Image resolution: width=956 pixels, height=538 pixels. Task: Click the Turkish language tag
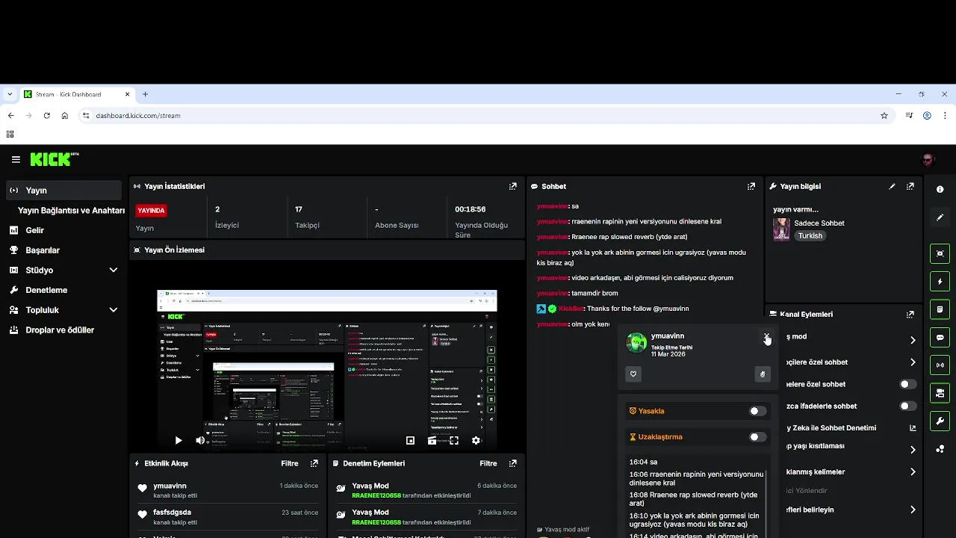810,236
